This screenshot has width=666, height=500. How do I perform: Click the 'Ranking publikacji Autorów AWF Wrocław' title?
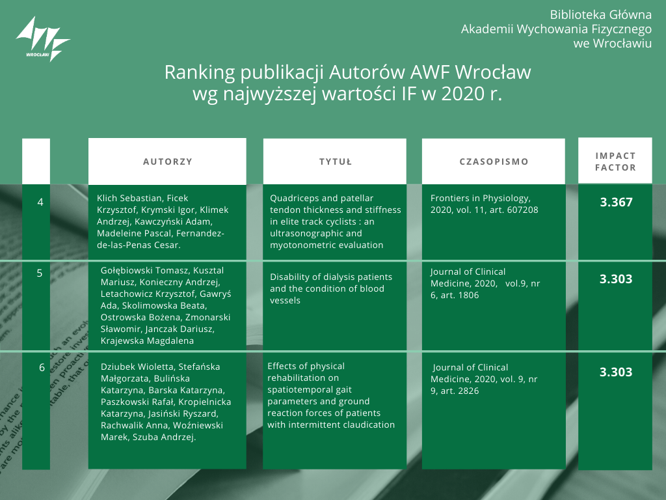point(347,72)
